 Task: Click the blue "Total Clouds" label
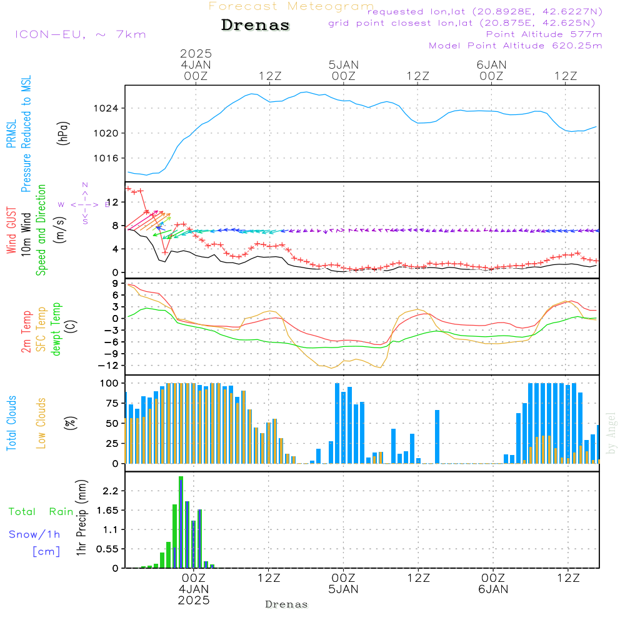tap(11, 423)
